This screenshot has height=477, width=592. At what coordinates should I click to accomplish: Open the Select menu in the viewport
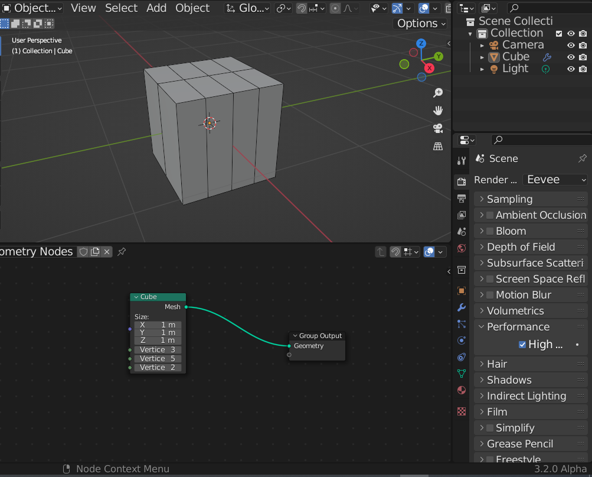pos(121,8)
